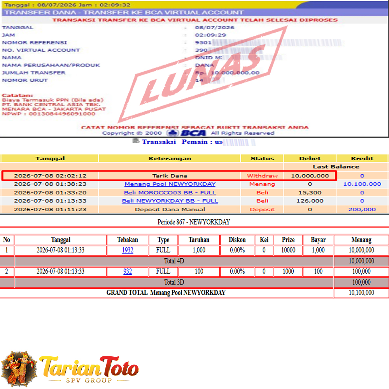
Task: Click the grand total value 10,100,000
Action: (x=361, y=293)
